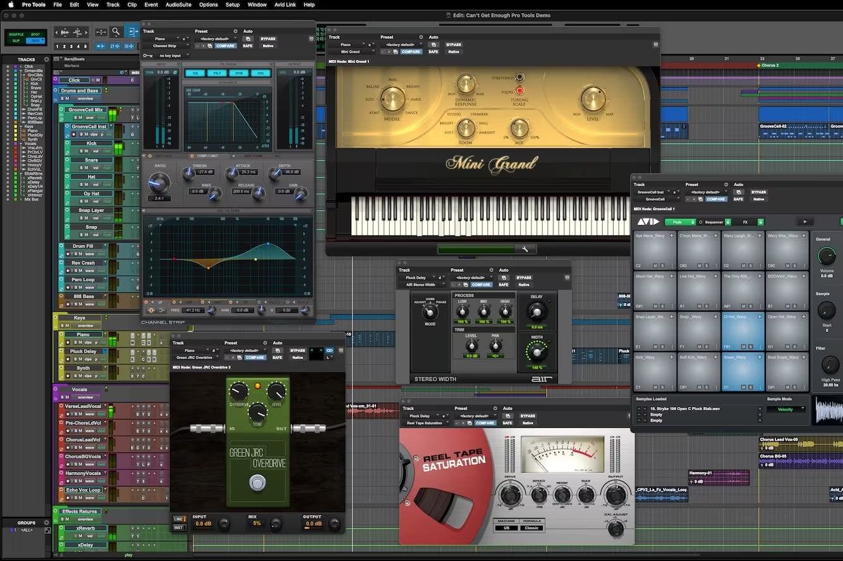Toggle SAFE on Reel Tape Saturation plugin
843x561 pixels.
tap(507, 423)
